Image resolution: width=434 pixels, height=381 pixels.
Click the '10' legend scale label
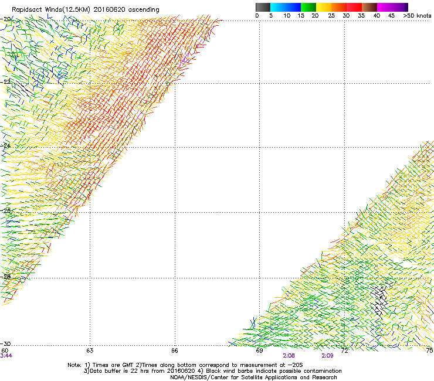pos(287,16)
